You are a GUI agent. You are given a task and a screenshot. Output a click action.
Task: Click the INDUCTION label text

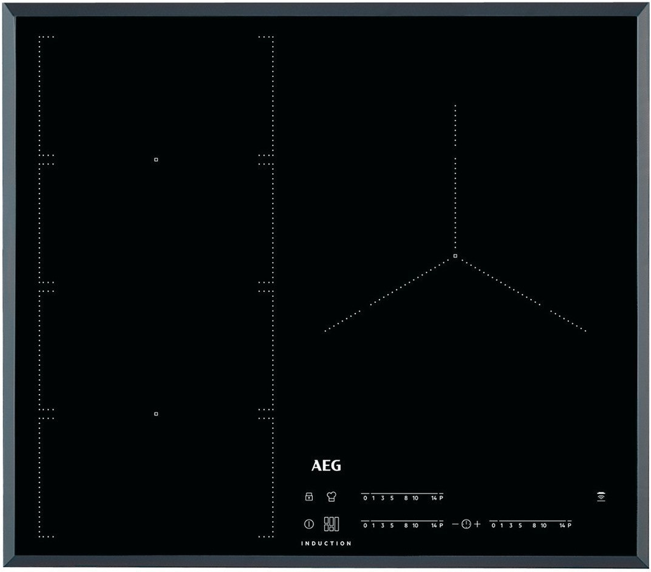pyautogui.click(x=326, y=543)
